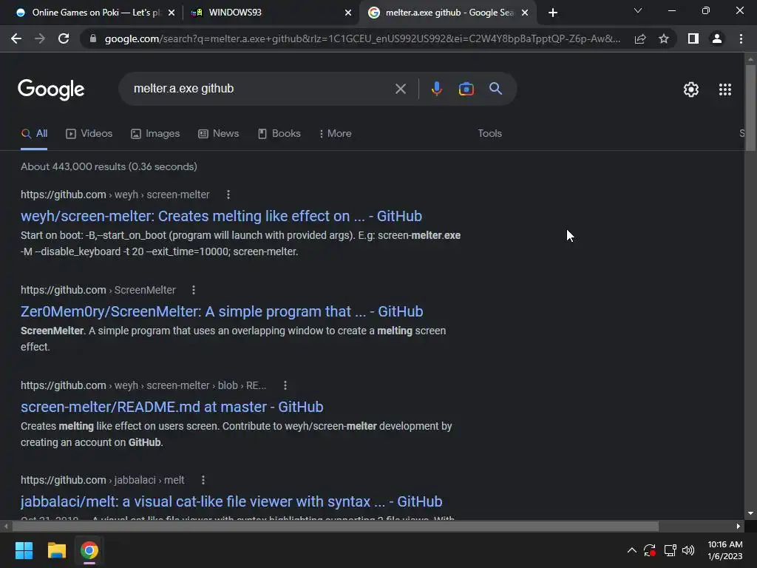Screen dimensions: 757x568
Task: Open jabbalaci/melt GitHub result
Action: (231, 502)
